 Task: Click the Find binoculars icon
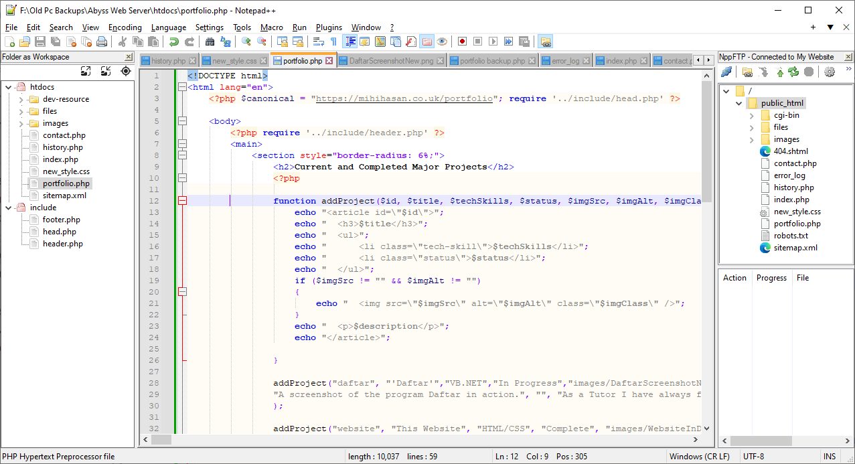pyautogui.click(x=210, y=42)
